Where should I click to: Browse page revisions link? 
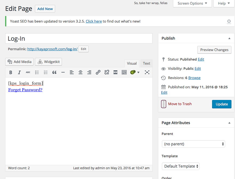point(194,78)
